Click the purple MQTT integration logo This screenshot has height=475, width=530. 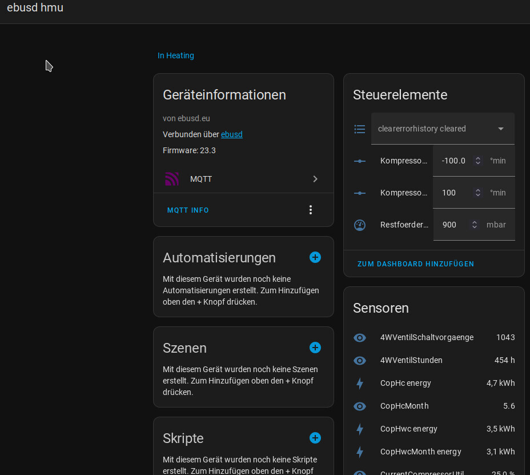[172, 179]
